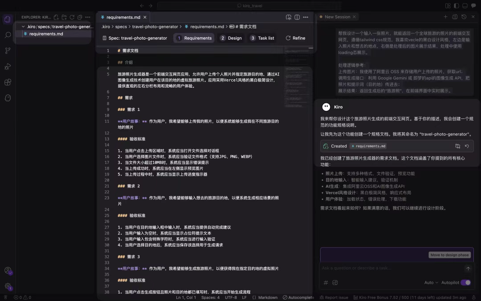Open editor More Actions ellipsis menu

[x=306, y=17]
